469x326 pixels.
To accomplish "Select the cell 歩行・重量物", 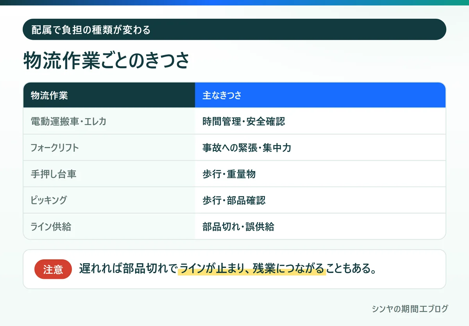I will 320,174.
